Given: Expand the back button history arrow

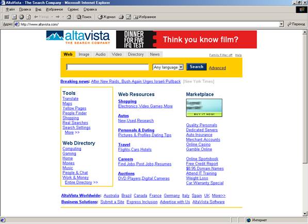Looking at the screenshot, I should point(52,17).
